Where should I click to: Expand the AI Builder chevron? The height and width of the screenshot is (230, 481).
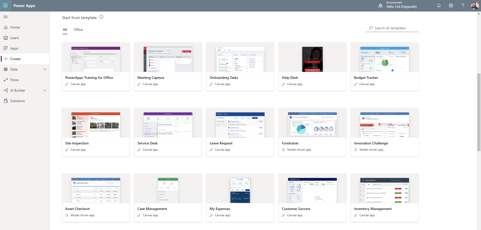(x=45, y=90)
